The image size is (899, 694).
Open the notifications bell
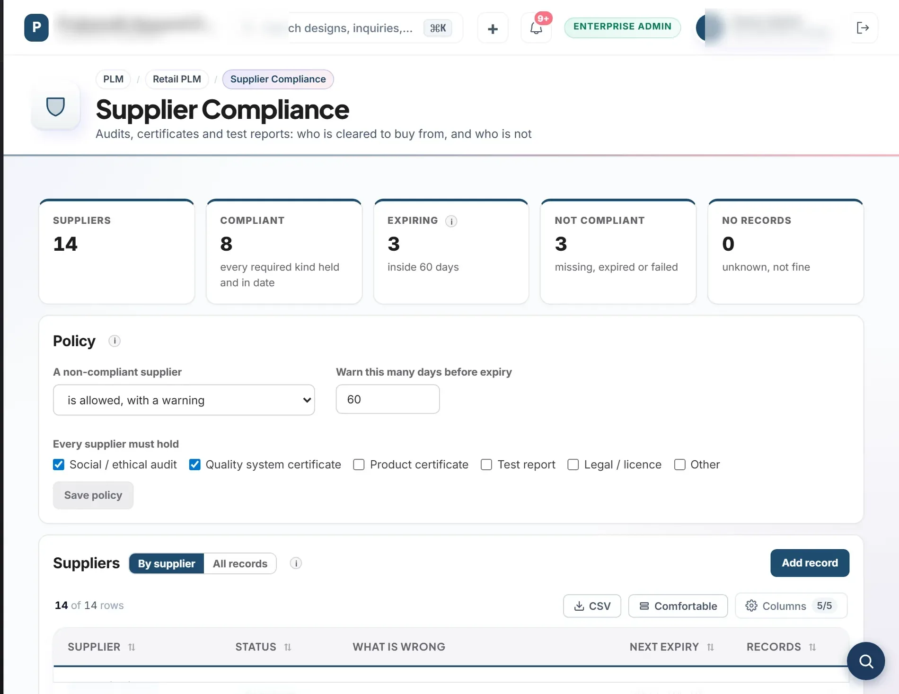tap(536, 28)
